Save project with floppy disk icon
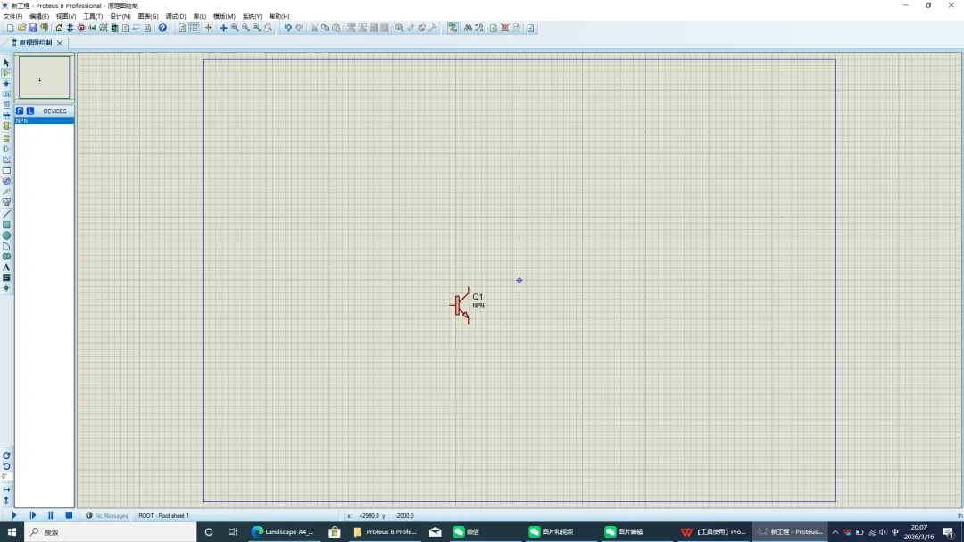The width and height of the screenshot is (964, 542). pos(33,28)
